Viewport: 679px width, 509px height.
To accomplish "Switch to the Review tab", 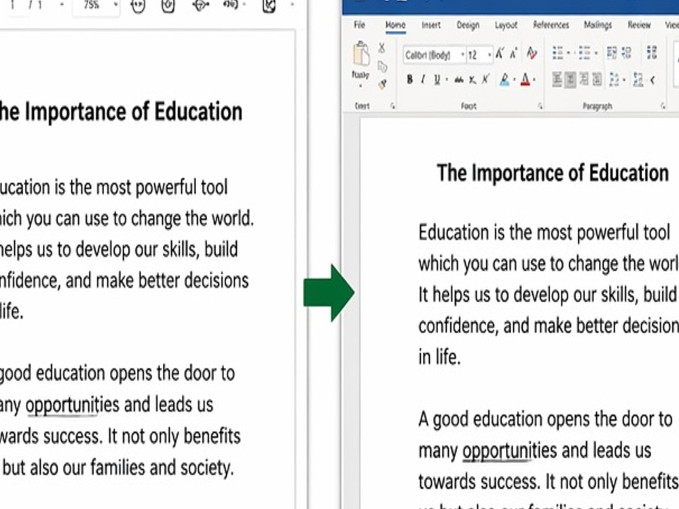I will point(639,25).
